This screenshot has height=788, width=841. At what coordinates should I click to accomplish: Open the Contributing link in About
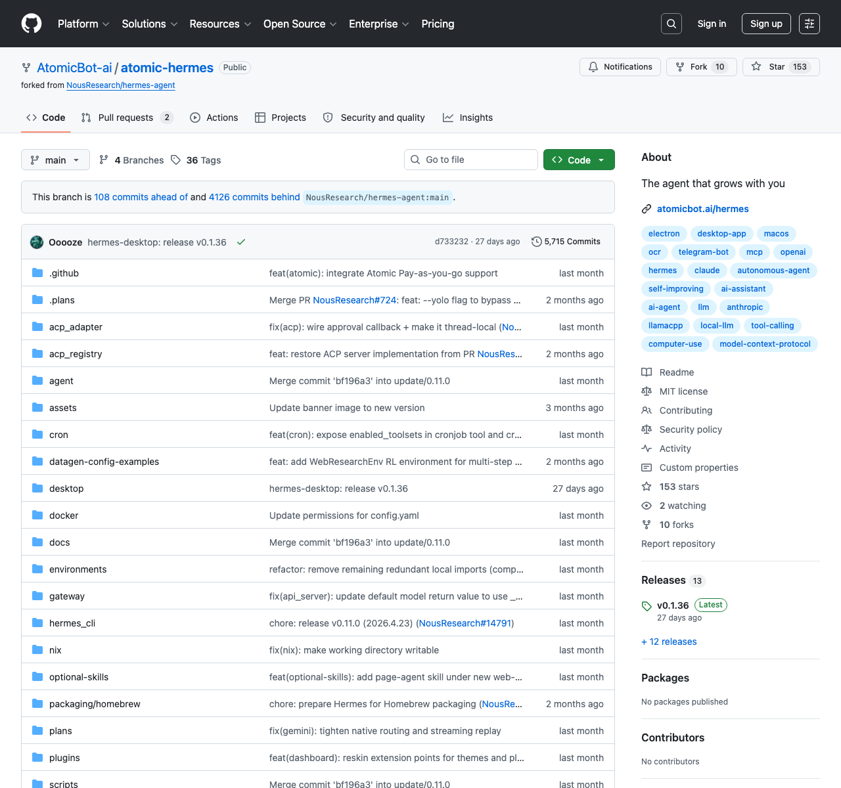686,410
